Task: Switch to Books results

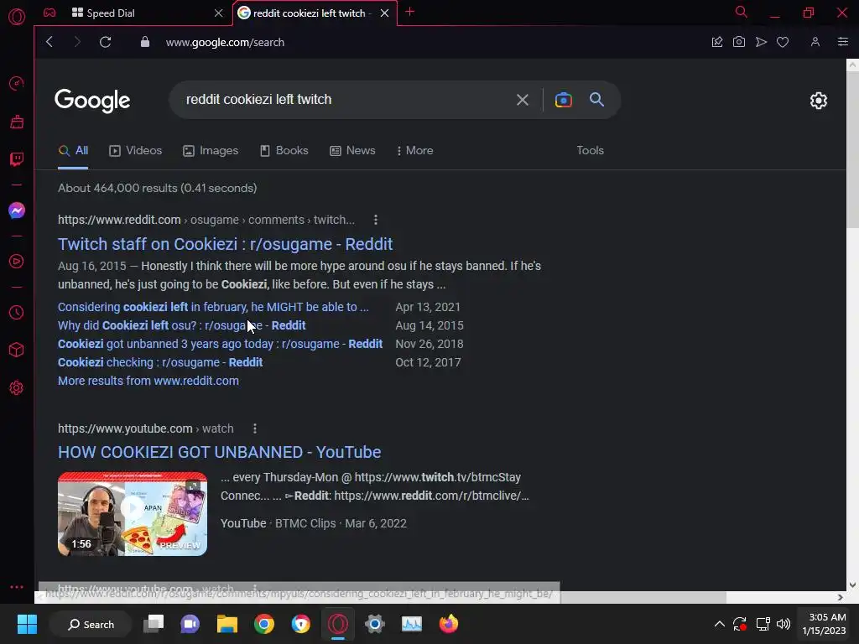Action: 284,151
